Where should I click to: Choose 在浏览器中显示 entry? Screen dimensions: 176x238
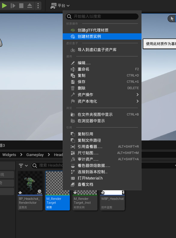(x=102, y=121)
